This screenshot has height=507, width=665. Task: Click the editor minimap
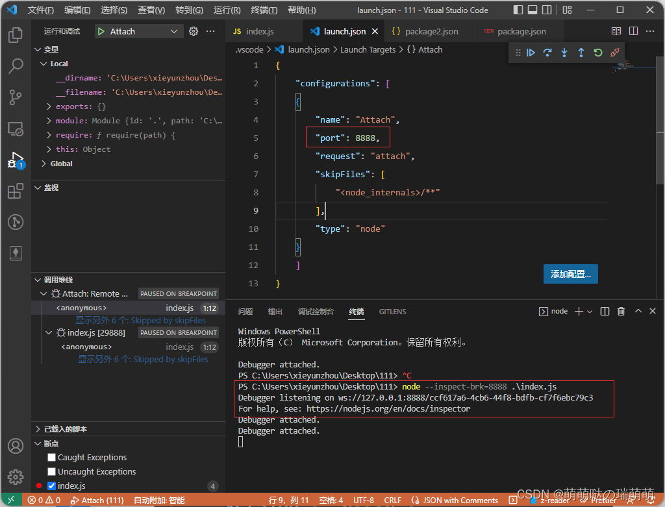click(633, 67)
